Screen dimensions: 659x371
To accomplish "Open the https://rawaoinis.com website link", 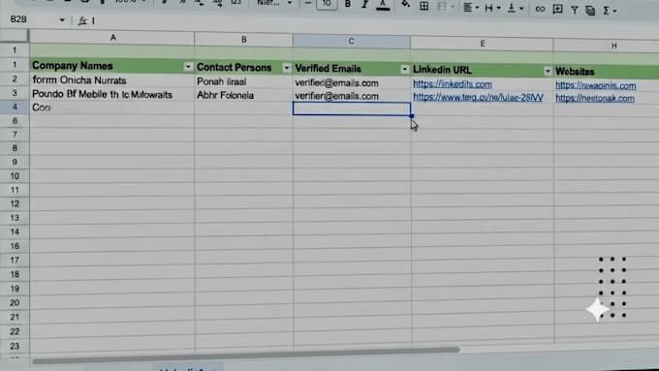I will 596,85.
